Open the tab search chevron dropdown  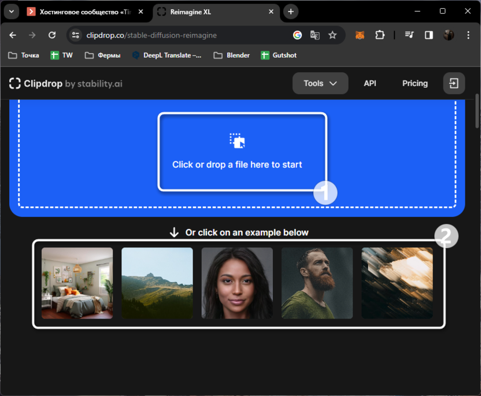click(11, 12)
